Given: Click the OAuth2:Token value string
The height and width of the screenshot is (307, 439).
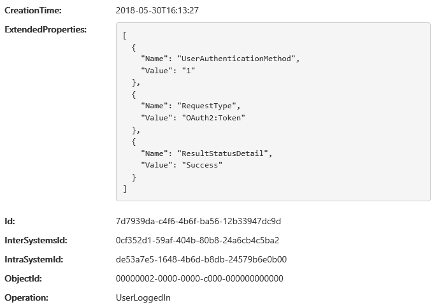Looking at the screenshot, I should coord(213,118).
